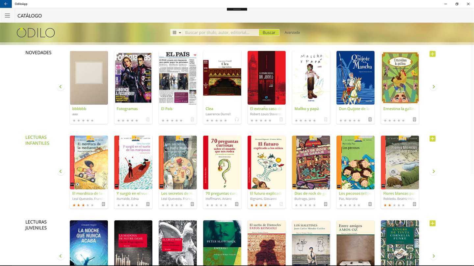Viewport: 474px width, 266px height.
Task: Open Peter Sloterdijk Esferas I cover
Action: [222, 243]
